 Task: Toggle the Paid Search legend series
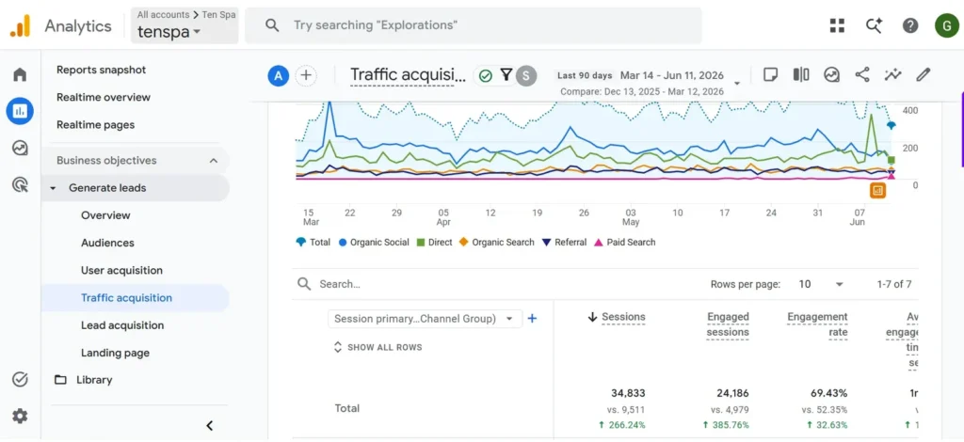pyautogui.click(x=625, y=243)
